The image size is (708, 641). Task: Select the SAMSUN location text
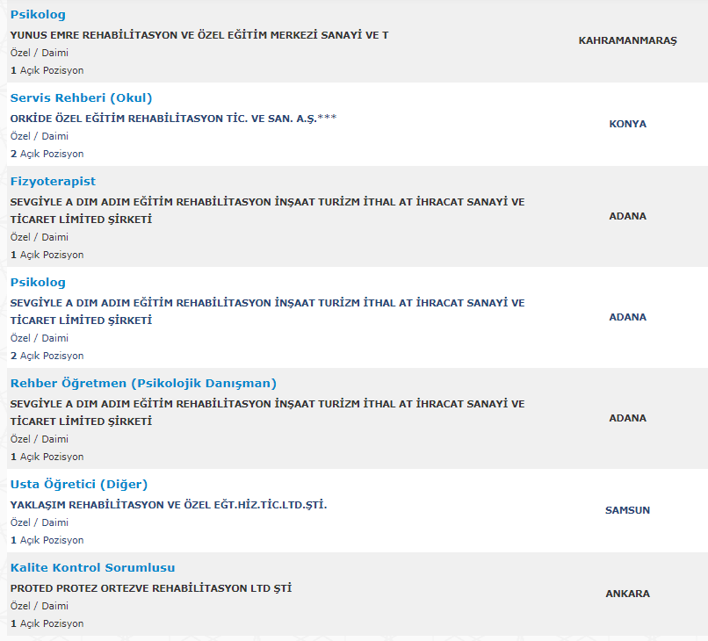coord(627,510)
